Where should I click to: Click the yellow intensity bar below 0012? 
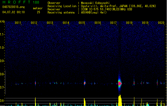(x=36, y=102)
